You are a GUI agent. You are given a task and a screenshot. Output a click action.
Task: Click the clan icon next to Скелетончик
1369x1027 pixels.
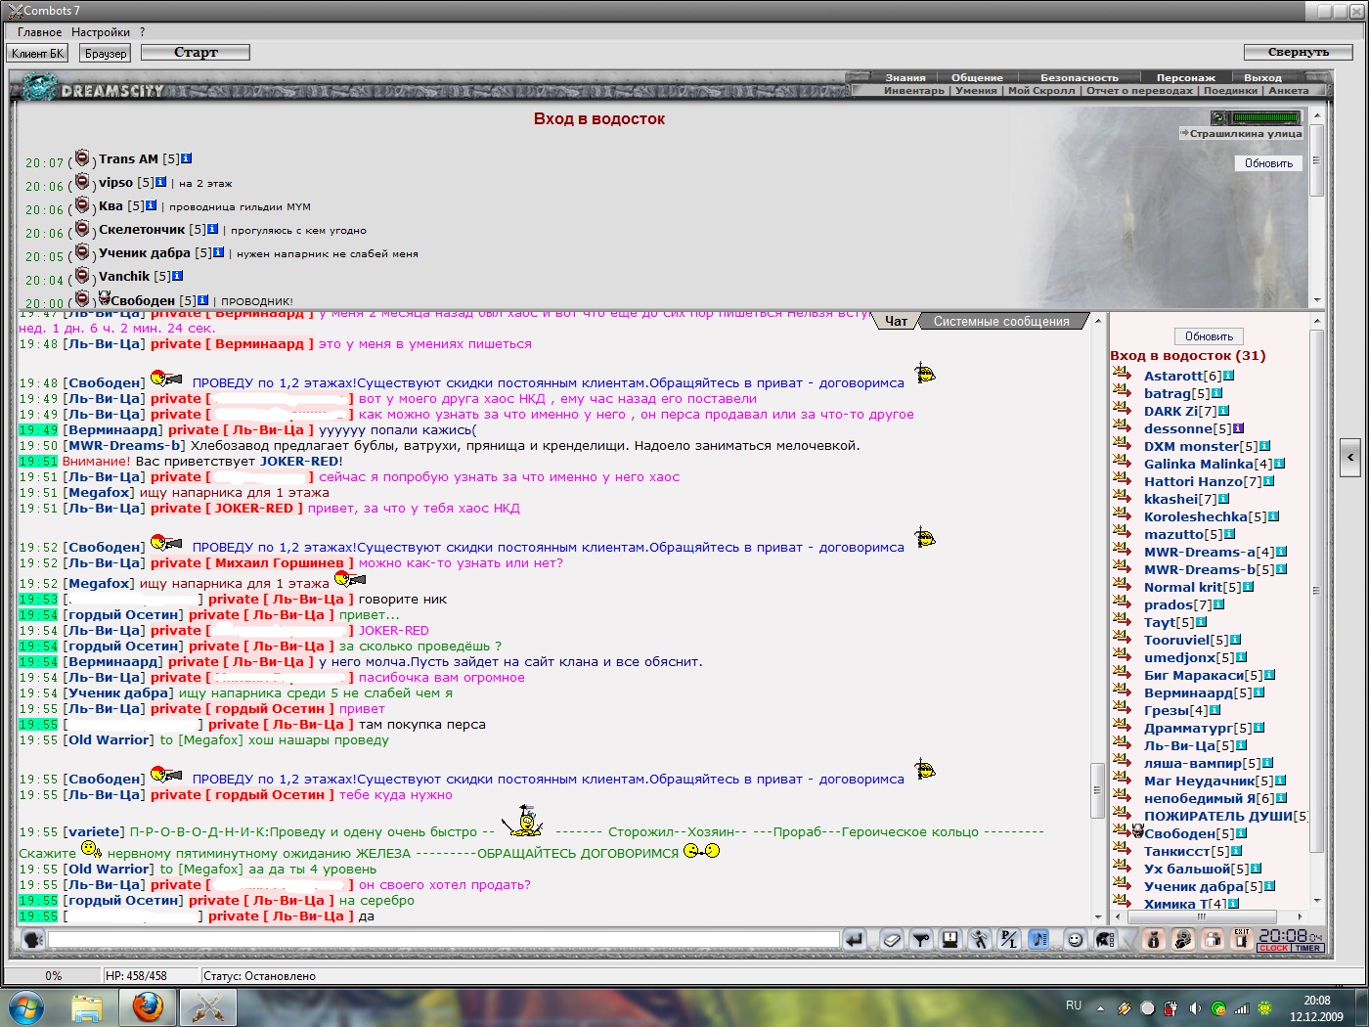pyautogui.click(x=82, y=229)
